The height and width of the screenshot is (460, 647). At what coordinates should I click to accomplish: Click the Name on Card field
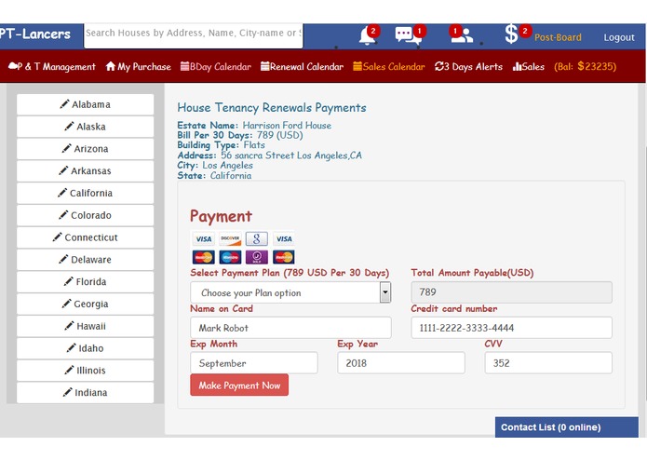[290, 328]
